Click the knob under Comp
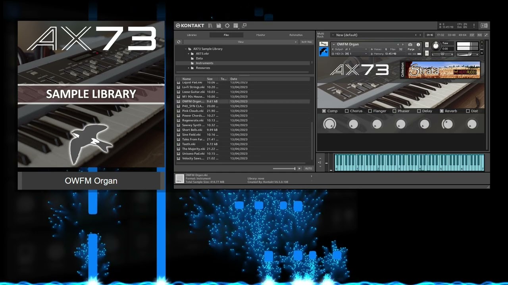508x285 pixels. [x=329, y=124]
